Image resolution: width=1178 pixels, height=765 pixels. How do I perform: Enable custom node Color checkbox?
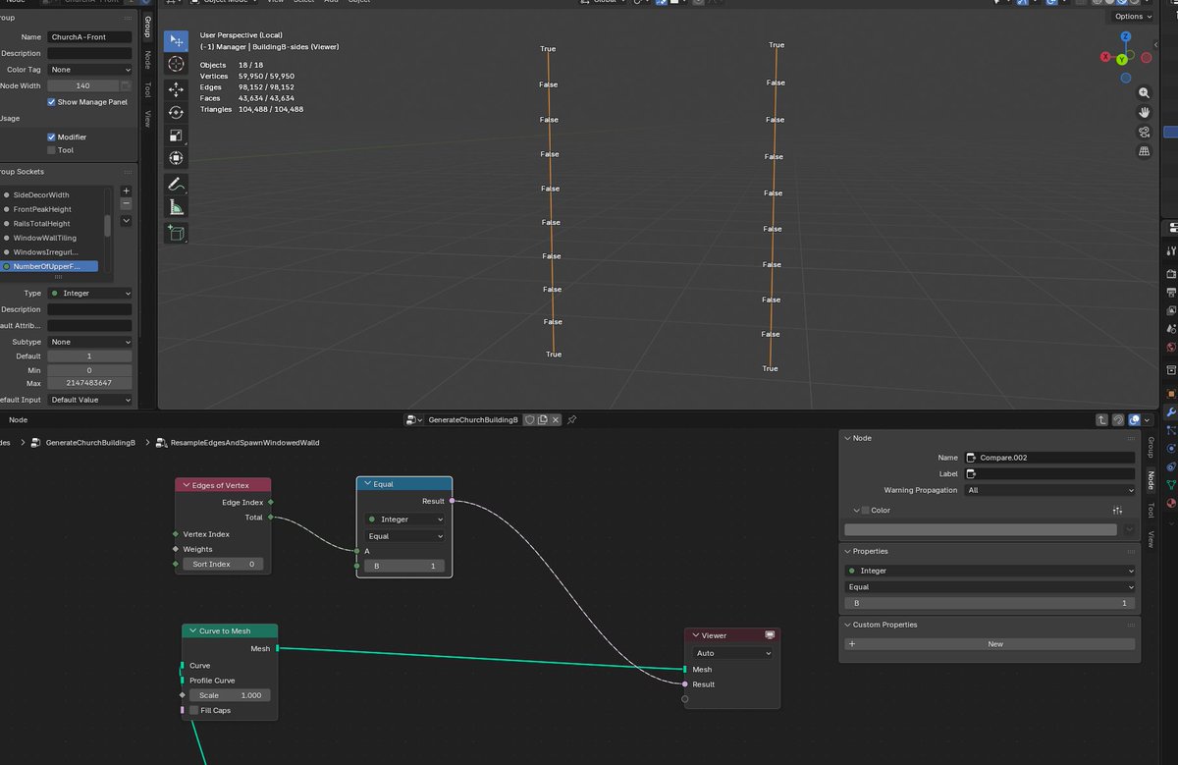tap(865, 511)
